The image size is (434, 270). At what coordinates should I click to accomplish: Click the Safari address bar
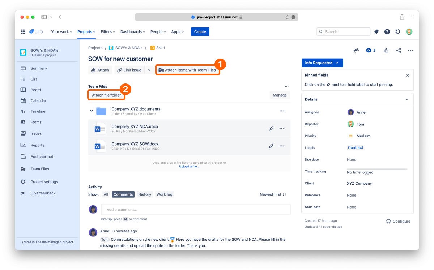(x=217, y=17)
